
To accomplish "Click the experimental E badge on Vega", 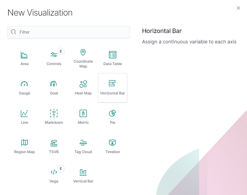I will coord(61,169).
